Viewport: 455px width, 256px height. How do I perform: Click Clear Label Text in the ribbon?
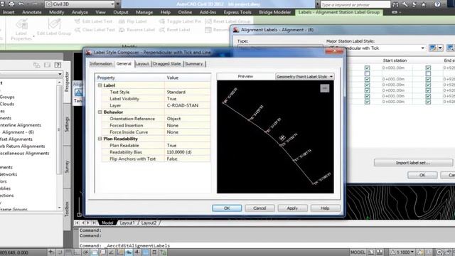[95, 30]
